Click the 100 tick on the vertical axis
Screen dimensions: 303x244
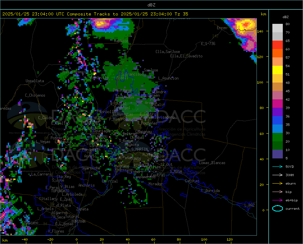click(x=260, y=82)
